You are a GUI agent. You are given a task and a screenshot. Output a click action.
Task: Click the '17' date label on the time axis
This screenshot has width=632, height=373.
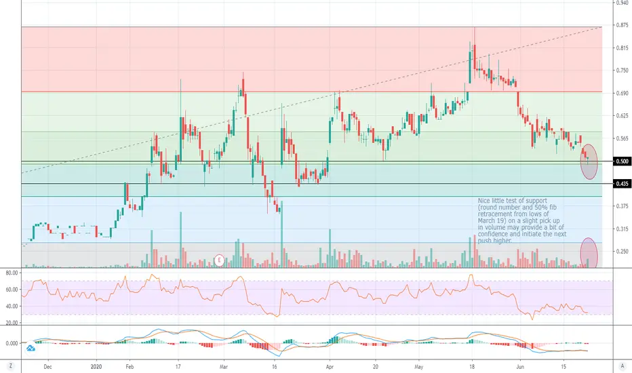(x=178, y=367)
